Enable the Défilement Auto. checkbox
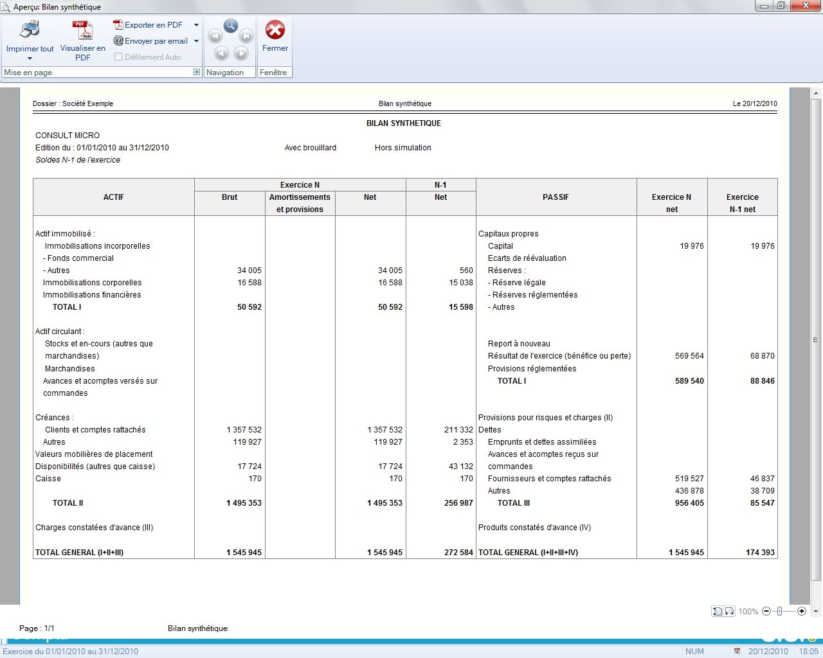 click(x=118, y=57)
